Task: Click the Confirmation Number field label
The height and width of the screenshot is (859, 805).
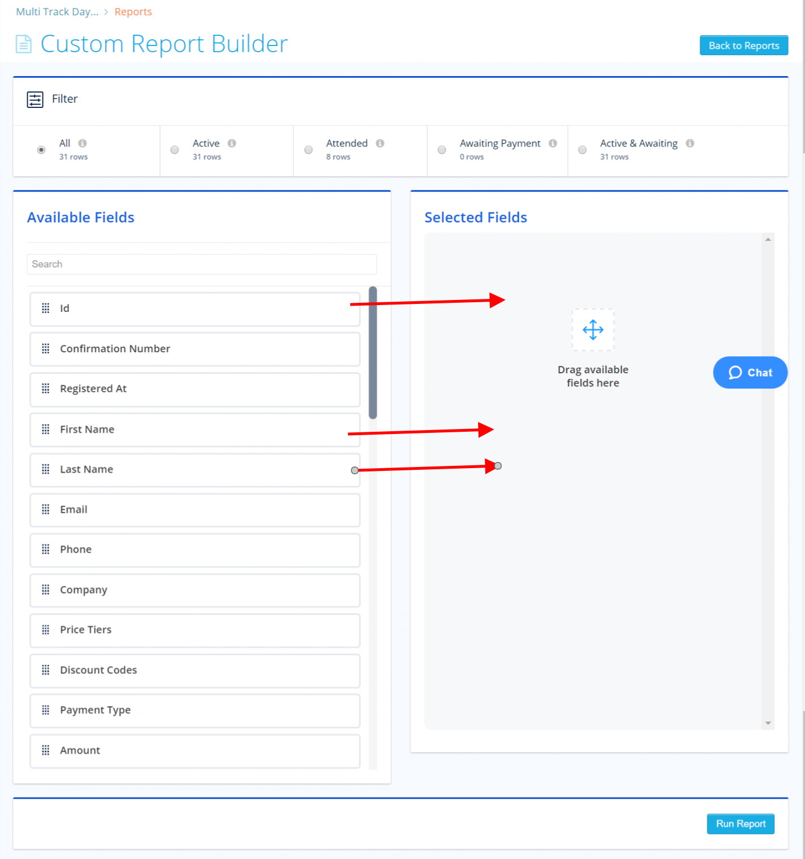Action: click(115, 349)
